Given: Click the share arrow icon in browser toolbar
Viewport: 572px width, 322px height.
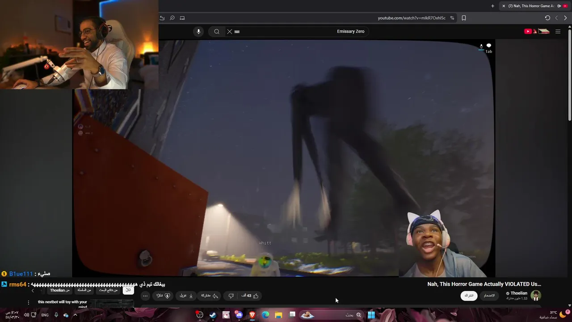Looking at the screenshot, I should pos(162,18).
